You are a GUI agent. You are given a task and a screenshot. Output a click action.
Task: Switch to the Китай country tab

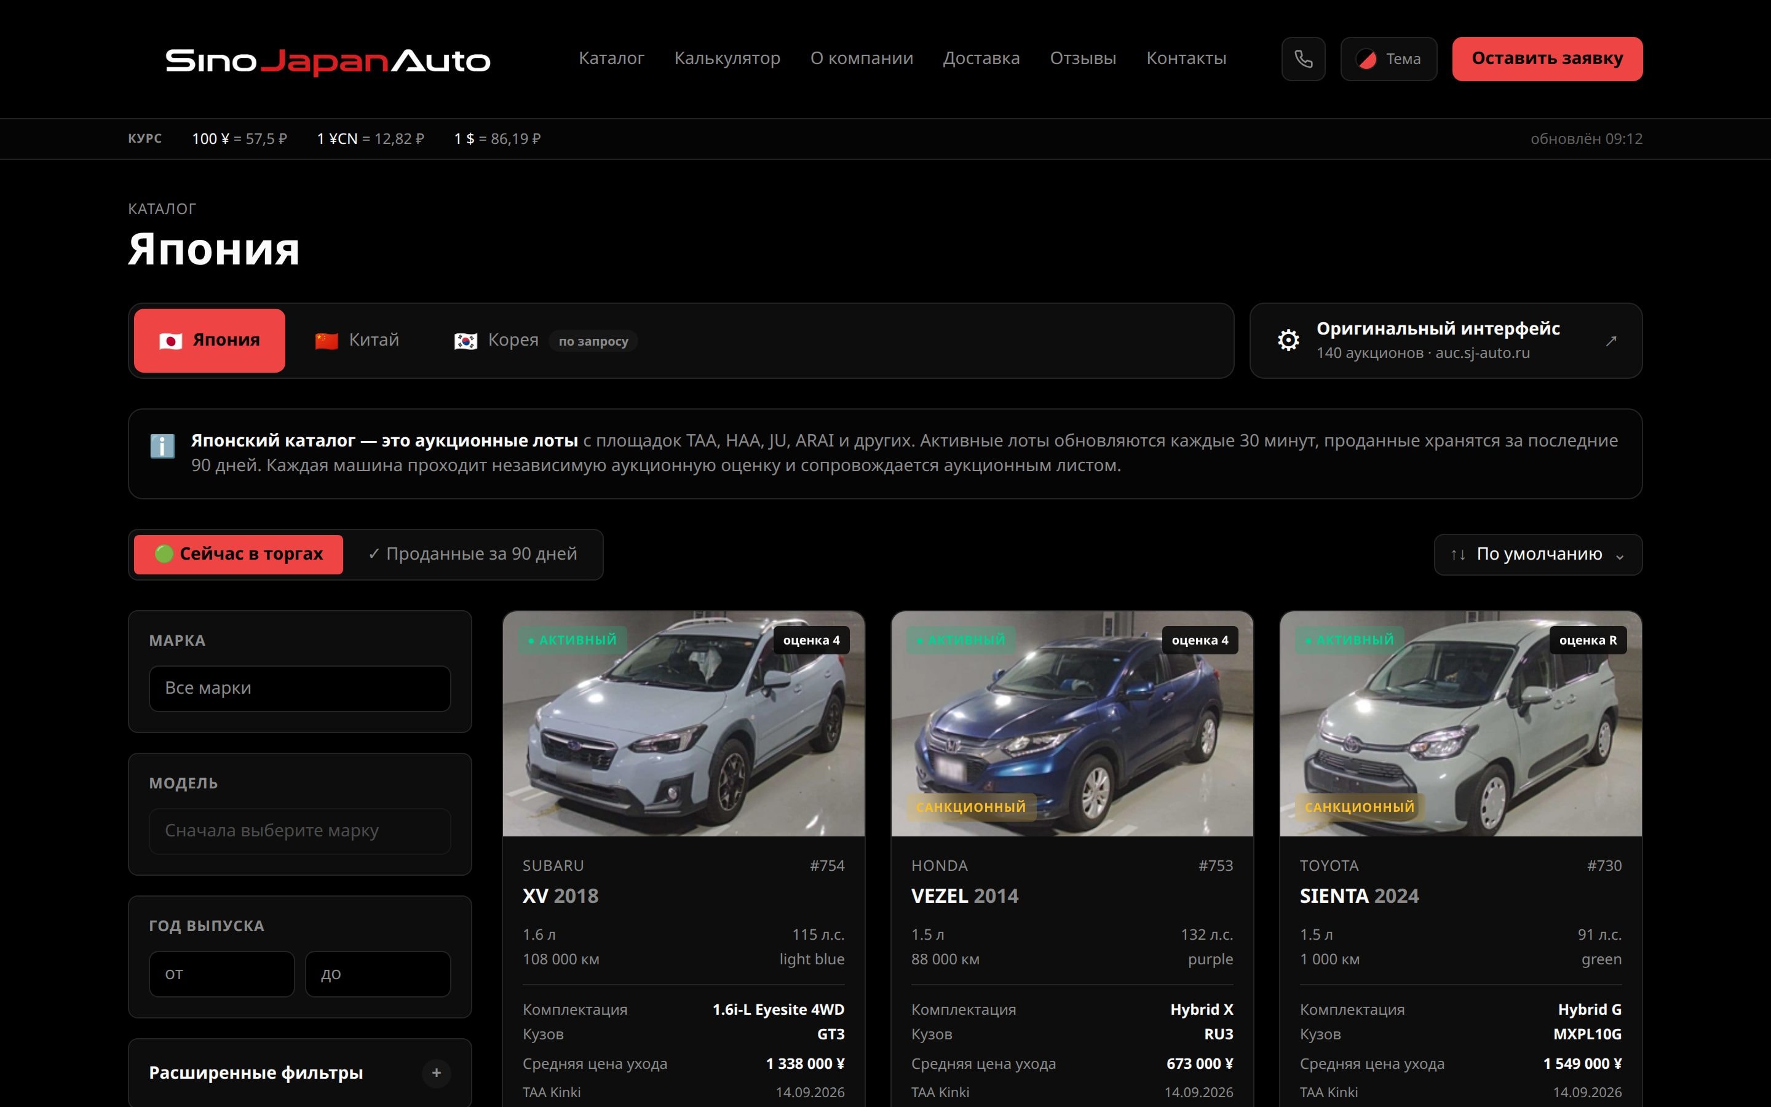357,341
